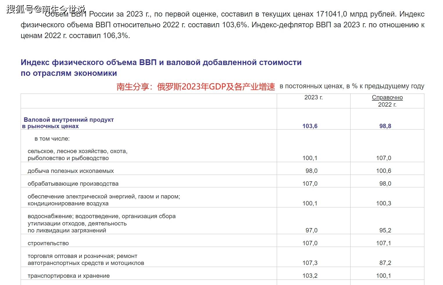Select the обеспечение электрической энергией row label
This screenshot has width=443, height=285.
(x=104, y=200)
